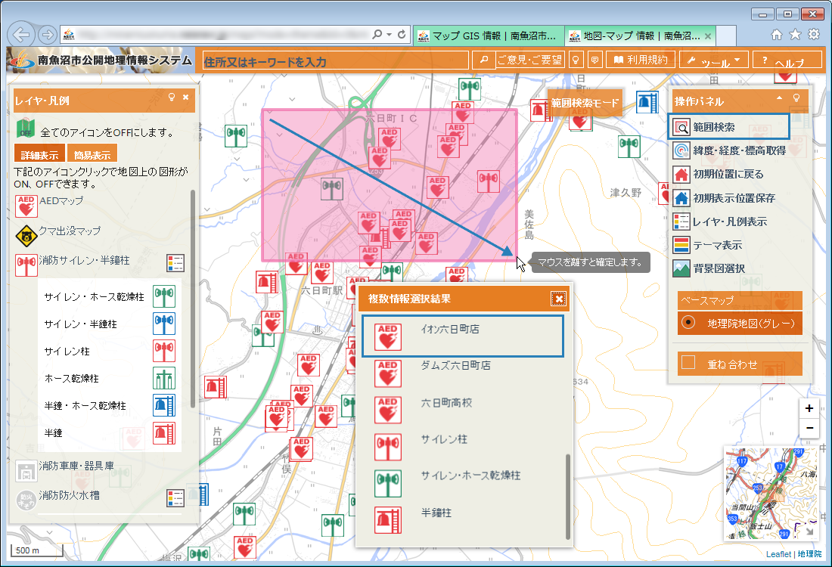Click the address or keyword search field
The image size is (832, 567).
point(335,60)
